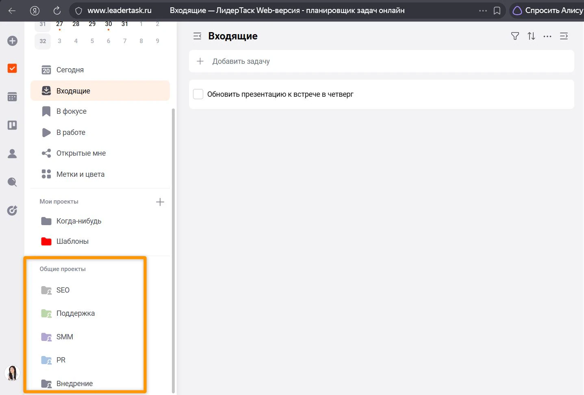The width and height of the screenshot is (584, 395).
Task: Click the address bar URL
Action: (119, 11)
